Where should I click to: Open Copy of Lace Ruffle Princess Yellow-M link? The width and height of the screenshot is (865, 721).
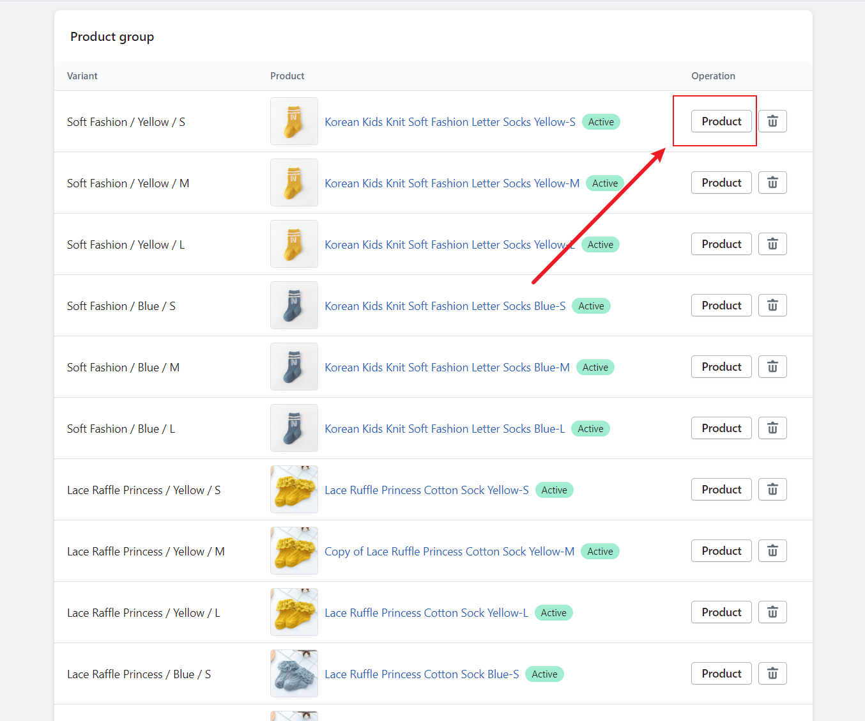449,552
